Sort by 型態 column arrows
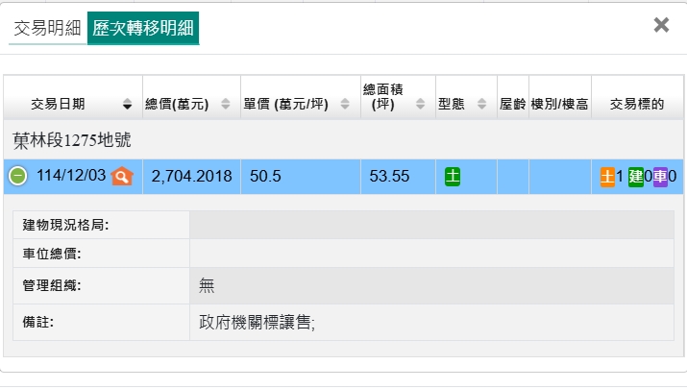The width and height of the screenshot is (687, 389). tap(483, 105)
